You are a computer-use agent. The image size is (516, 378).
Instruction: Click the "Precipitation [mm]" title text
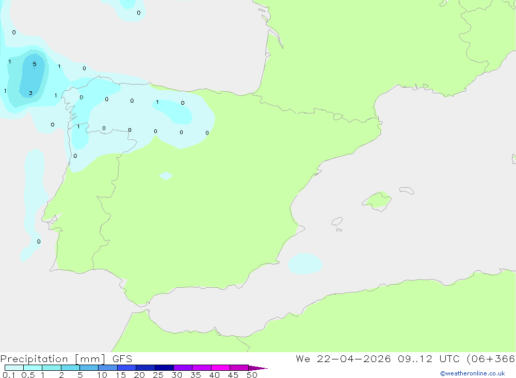(x=53, y=359)
